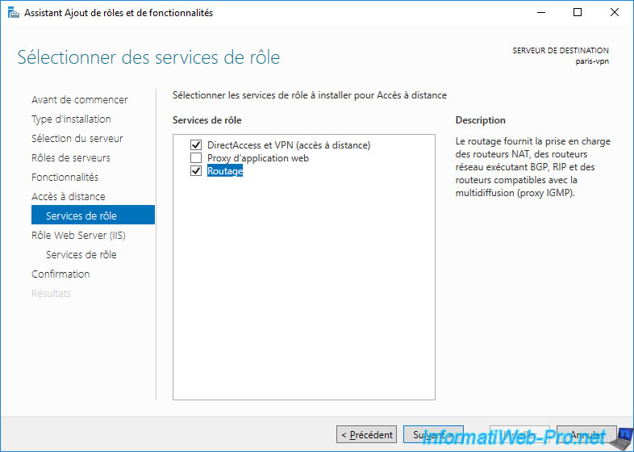Maximize the role wizard window

click(578, 13)
